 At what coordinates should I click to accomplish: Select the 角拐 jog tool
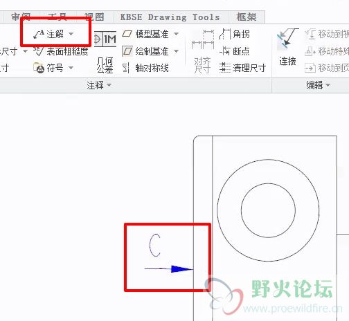tap(235, 34)
